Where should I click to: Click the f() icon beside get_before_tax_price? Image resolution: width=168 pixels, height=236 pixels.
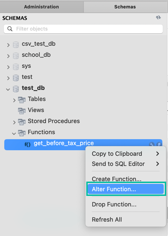coord(28,144)
